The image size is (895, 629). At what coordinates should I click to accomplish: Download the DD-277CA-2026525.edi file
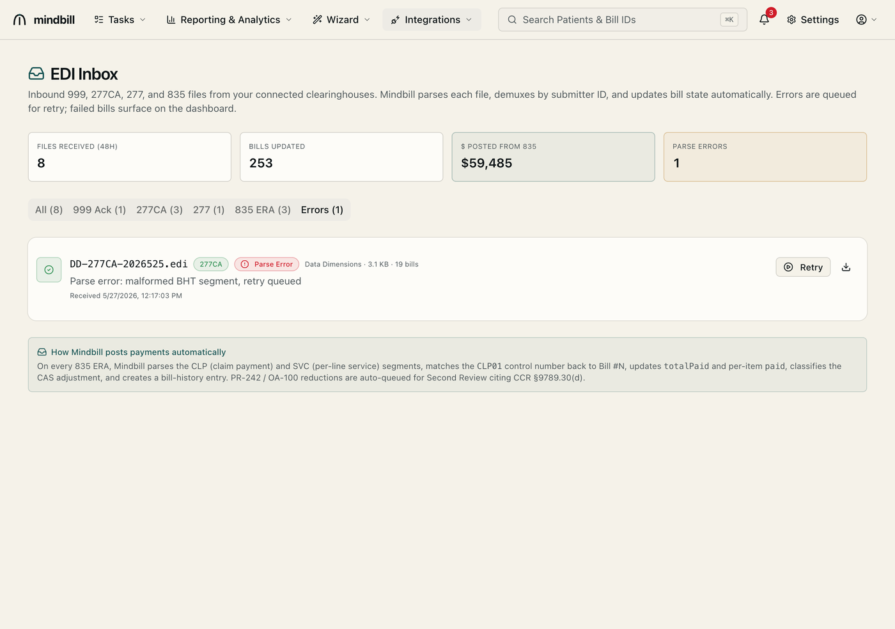(846, 267)
